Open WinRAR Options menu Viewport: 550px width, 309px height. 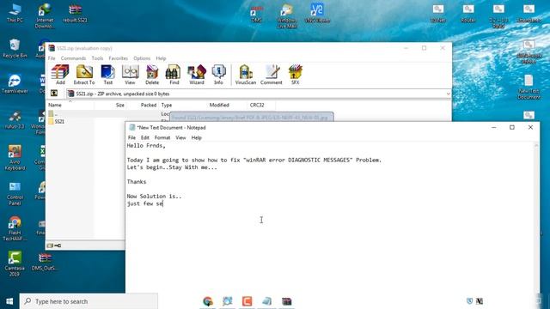tap(142, 58)
